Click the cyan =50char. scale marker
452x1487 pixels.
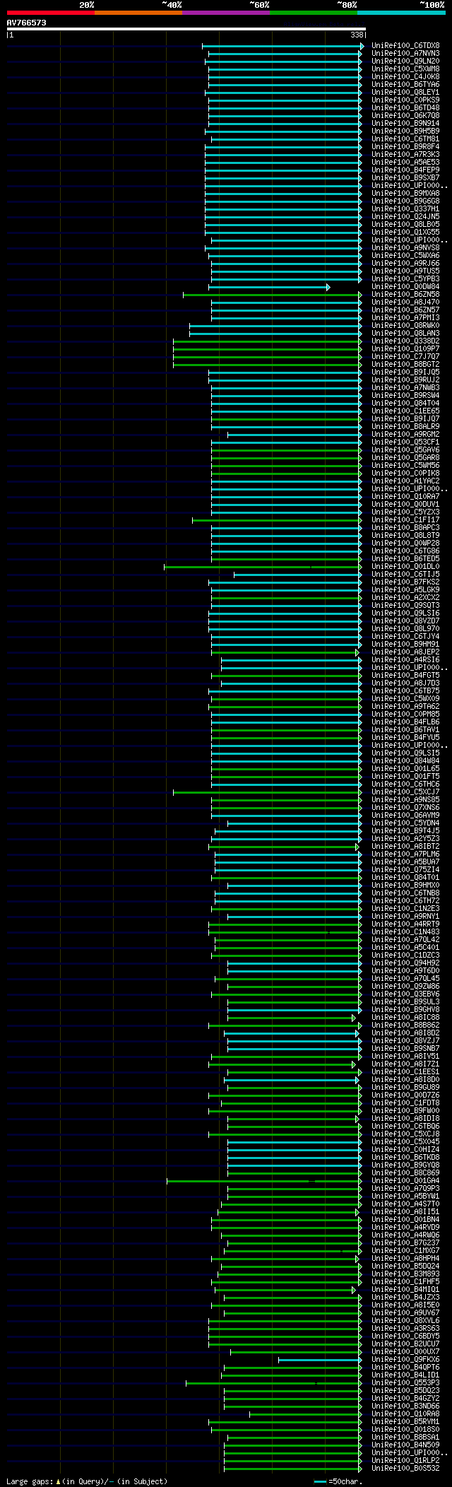click(x=320, y=1481)
